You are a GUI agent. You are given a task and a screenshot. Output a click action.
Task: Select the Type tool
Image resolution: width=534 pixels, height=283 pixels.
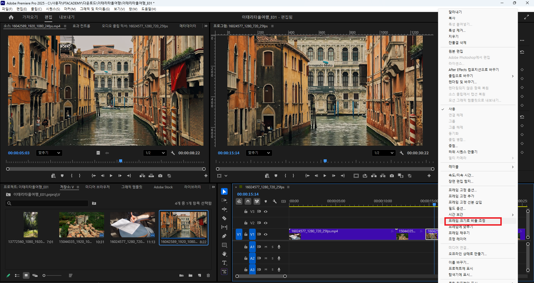click(224, 263)
